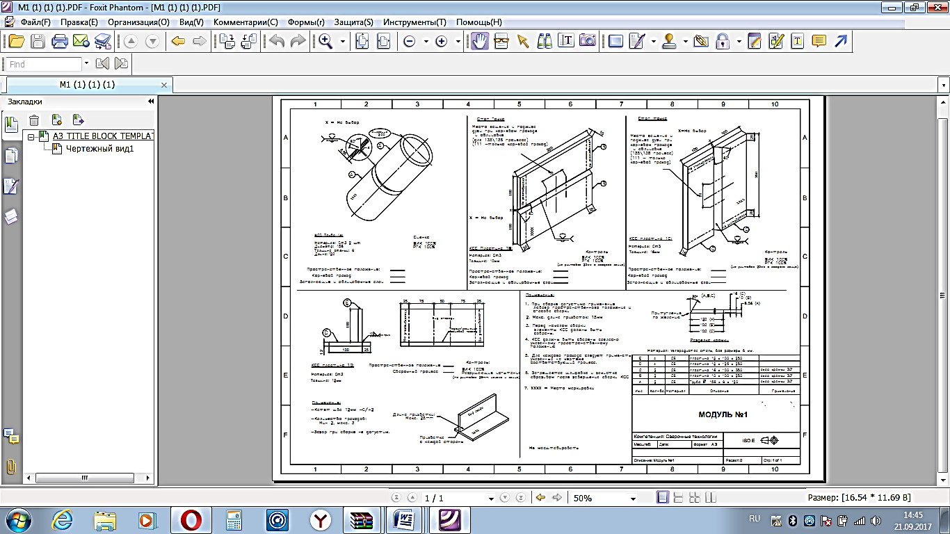Click the previous view yellow arrow
Screen dimensions: 950x534
(x=540, y=498)
